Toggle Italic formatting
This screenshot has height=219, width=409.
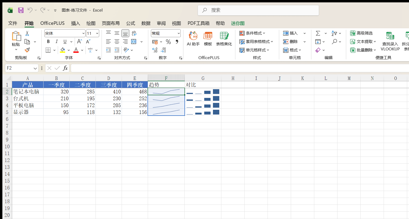click(x=56, y=42)
